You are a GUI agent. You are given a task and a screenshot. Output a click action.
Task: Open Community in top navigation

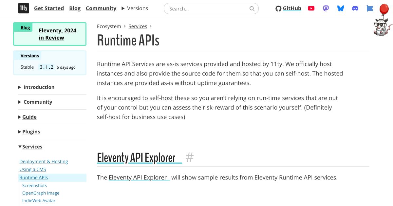(101, 8)
